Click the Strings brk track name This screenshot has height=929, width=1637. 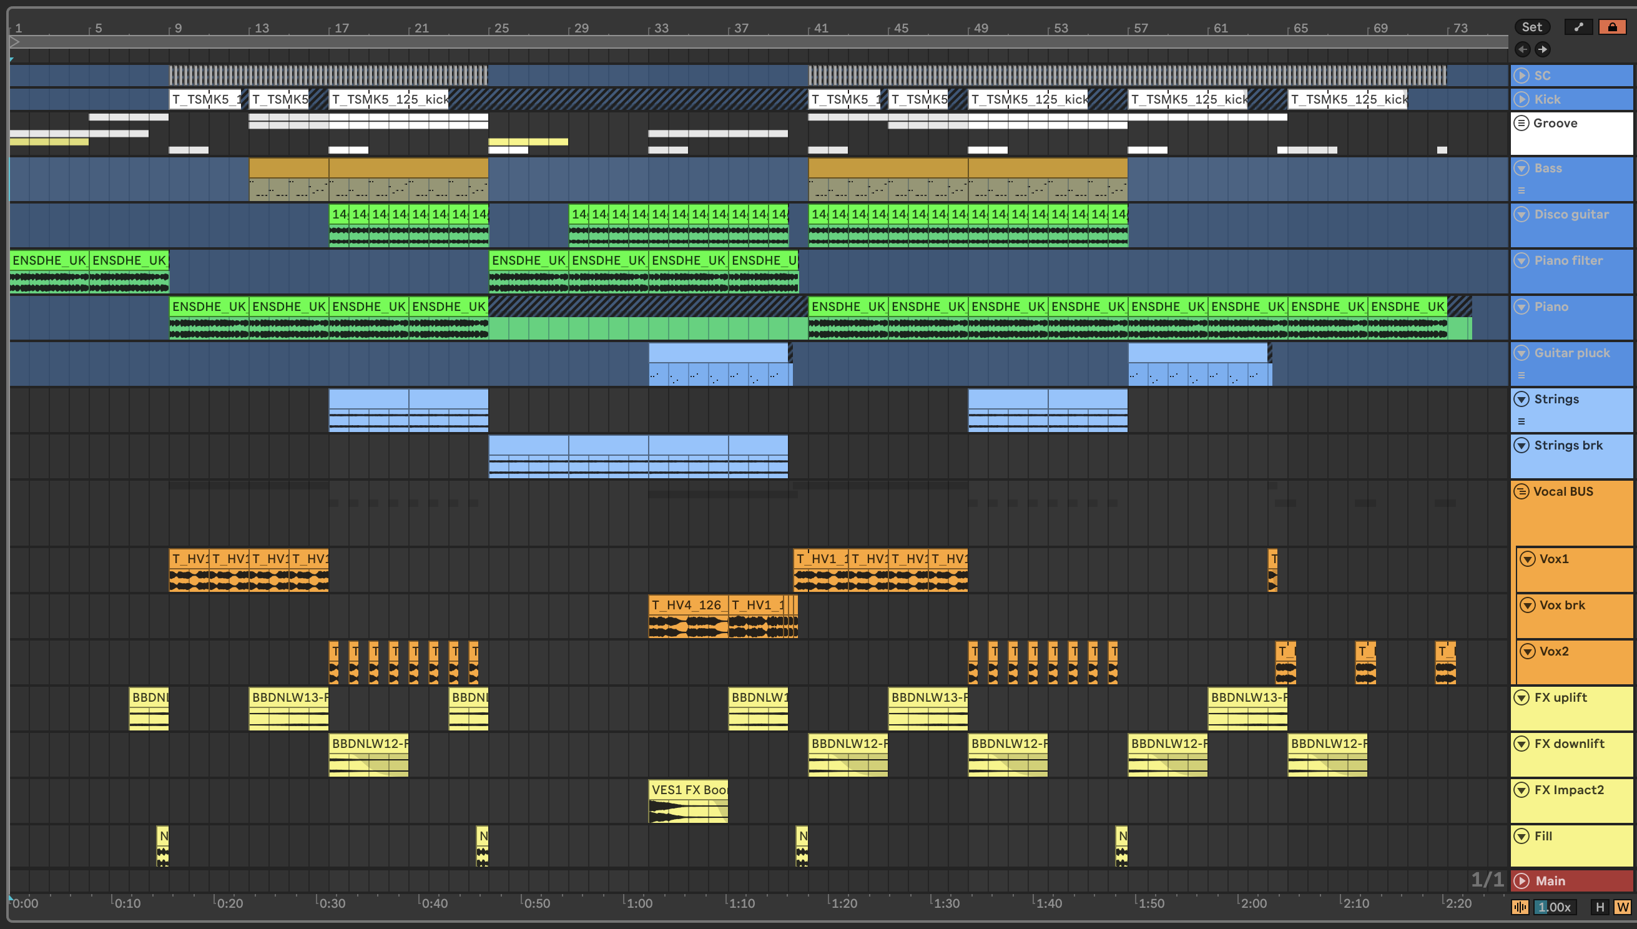coord(1568,445)
